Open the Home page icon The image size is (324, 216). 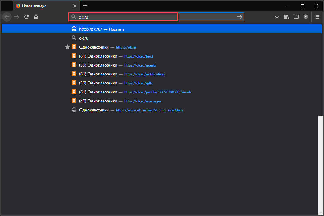coord(36,17)
